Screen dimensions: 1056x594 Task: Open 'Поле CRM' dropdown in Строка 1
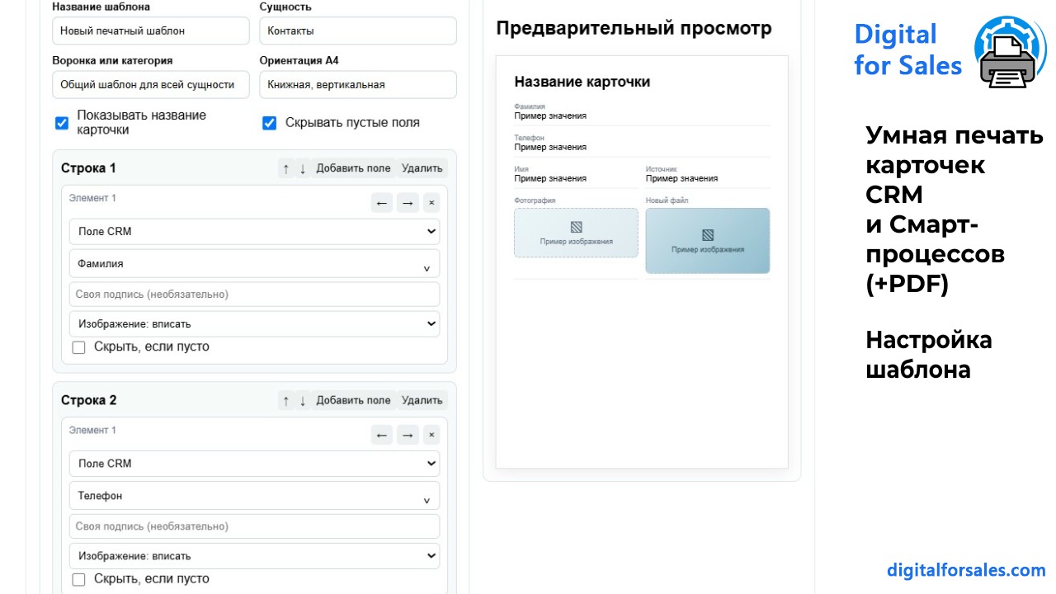click(254, 231)
